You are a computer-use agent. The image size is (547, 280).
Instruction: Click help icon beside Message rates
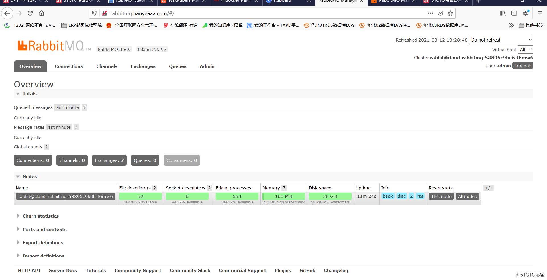(x=76, y=127)
